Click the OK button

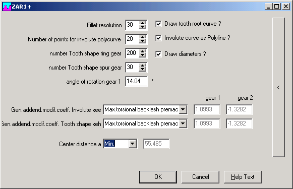[x=158, y=177]
